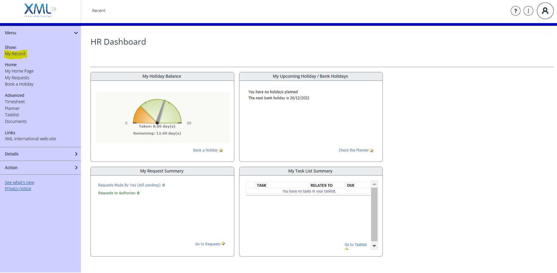The height and width of the screenshot is (273, 557).
Task: Expand the Action section
Action: 40,168
